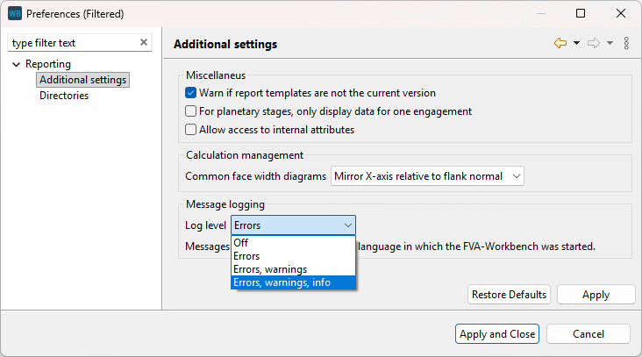Clear the filter text with X icon
642x357 pixels.
click(x=144, y=42)
